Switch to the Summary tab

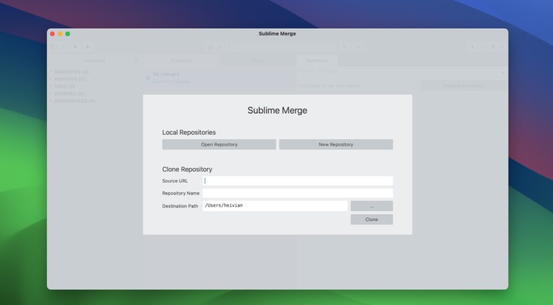click(x=317, y=60)
